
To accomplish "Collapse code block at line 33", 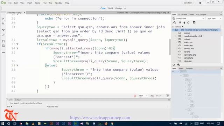I will 17,44.
